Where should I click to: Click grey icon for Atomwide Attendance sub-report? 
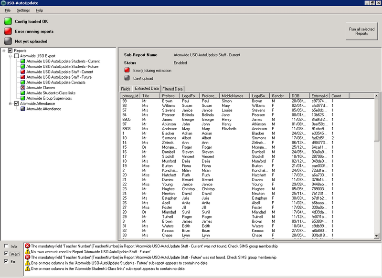[x=22, y=109]
